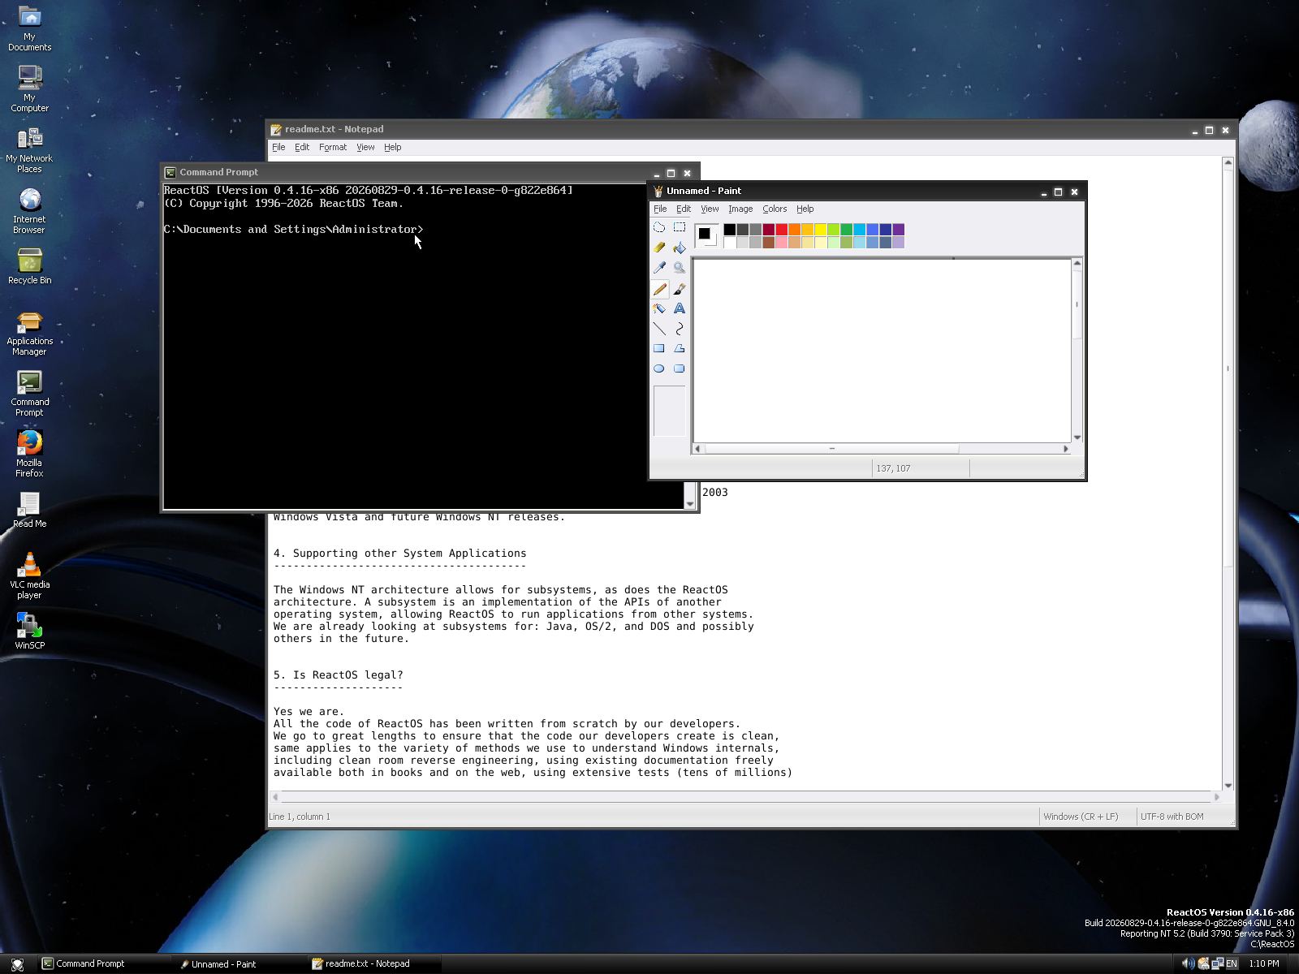This screenshot has width=1299, height=974.
Task: Open Paint's Help menu
Action: (805, 209)
